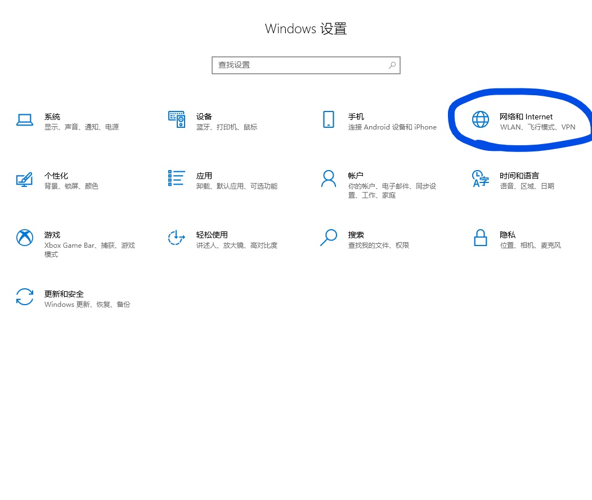The width and height of the screenshot is (592, 500).
Task: Open the 网络和 Internet globe icon
Action: (x=480, y=119)
